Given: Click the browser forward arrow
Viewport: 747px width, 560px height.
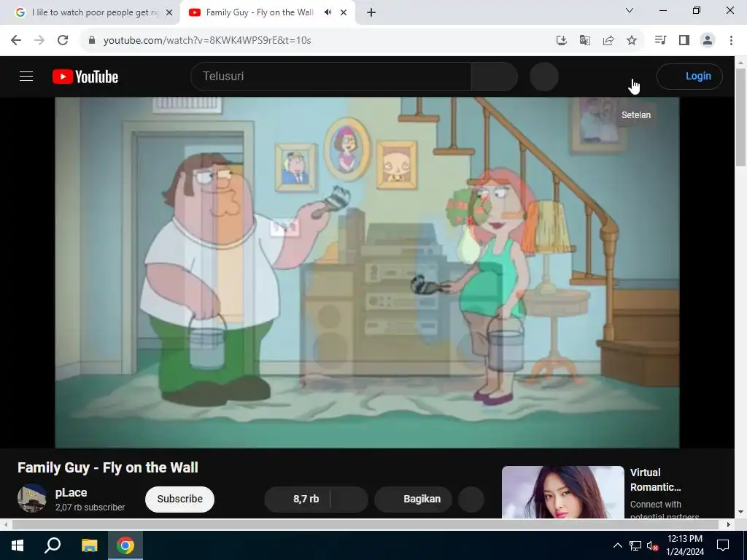Looking at the screenshot, I should [39, 40].
